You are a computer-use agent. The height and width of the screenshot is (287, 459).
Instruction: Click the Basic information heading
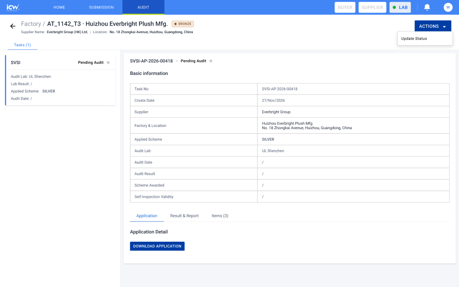[149, 74]
